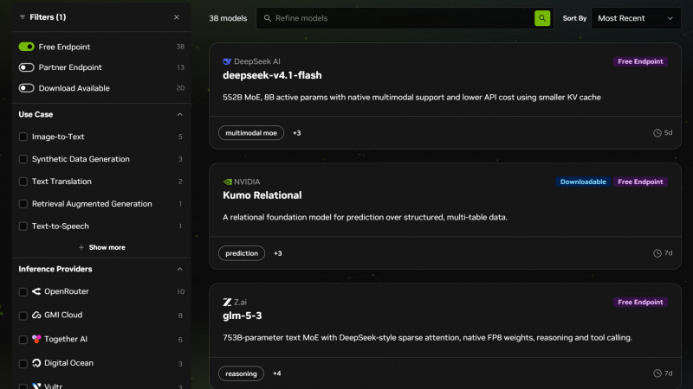This screenshot has height=389, width=693.
Task: Open the Sort By Most Recent dropdown
Action: [x=636, y=18]
